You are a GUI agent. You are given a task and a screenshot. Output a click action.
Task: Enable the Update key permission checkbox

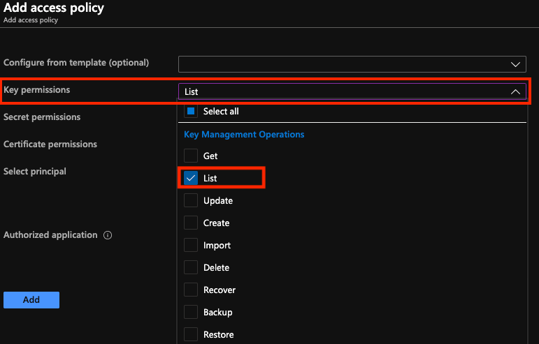coord(191,201)
